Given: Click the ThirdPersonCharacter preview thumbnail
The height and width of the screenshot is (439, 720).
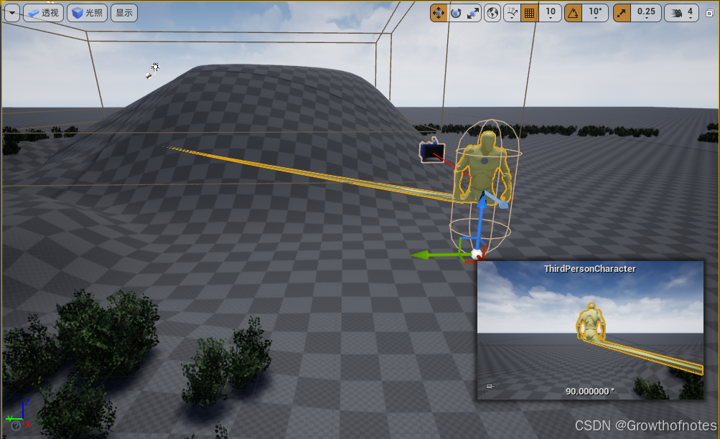Looking at the screenshot, I should click(590, 330).
